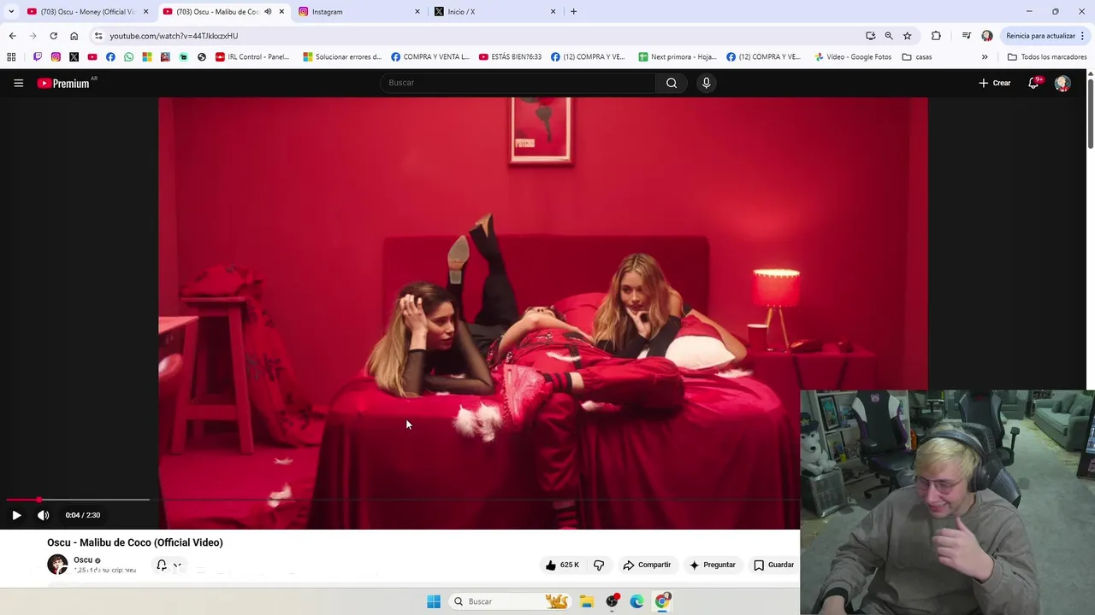The width and height of the screenshot is (1095, 615).
Task: Open Vídeo - Google Fotos bookmark
Action: coord(852,57)
